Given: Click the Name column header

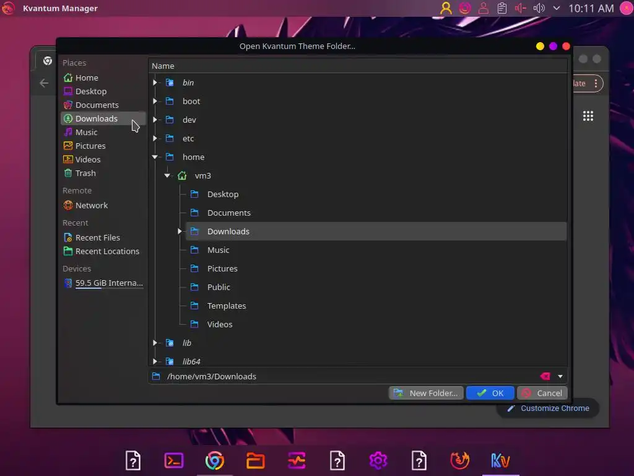Looking at the screenshot, I should pyautogui.click(x=357, y=66).
